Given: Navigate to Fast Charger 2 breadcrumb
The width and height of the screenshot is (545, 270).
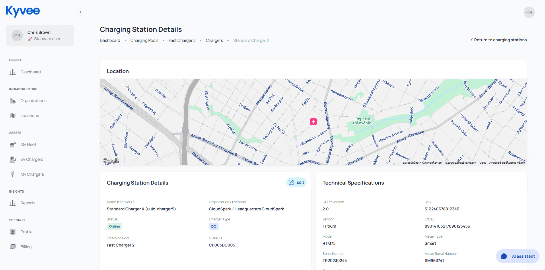Looking at the screenshot, I should (182, 40).
